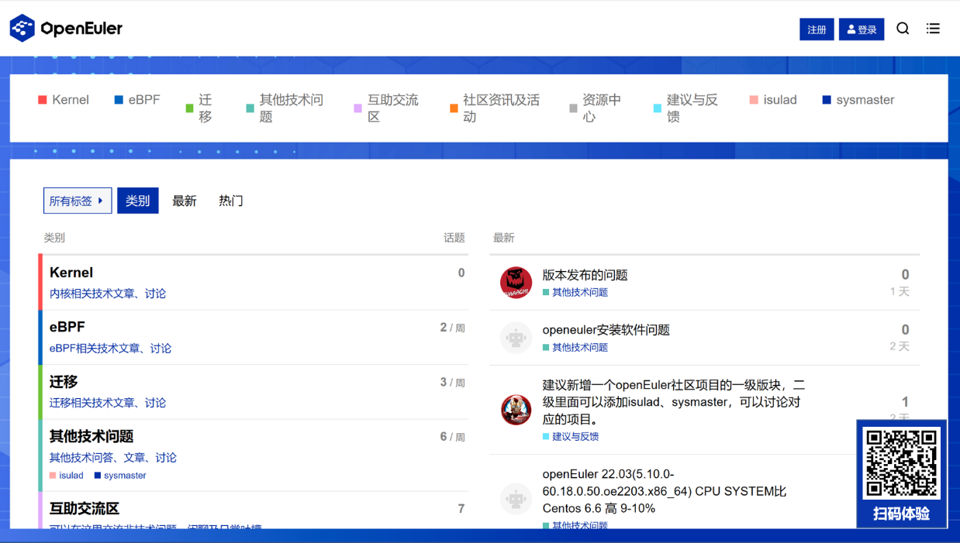Click the QR code 扫码体验 image
This screenshot has width=960, height=543.
click(902, 463)
